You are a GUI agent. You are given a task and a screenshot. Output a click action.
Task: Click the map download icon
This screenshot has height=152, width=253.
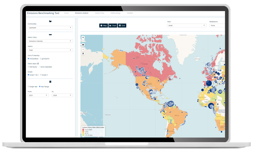tap(83, 54)
